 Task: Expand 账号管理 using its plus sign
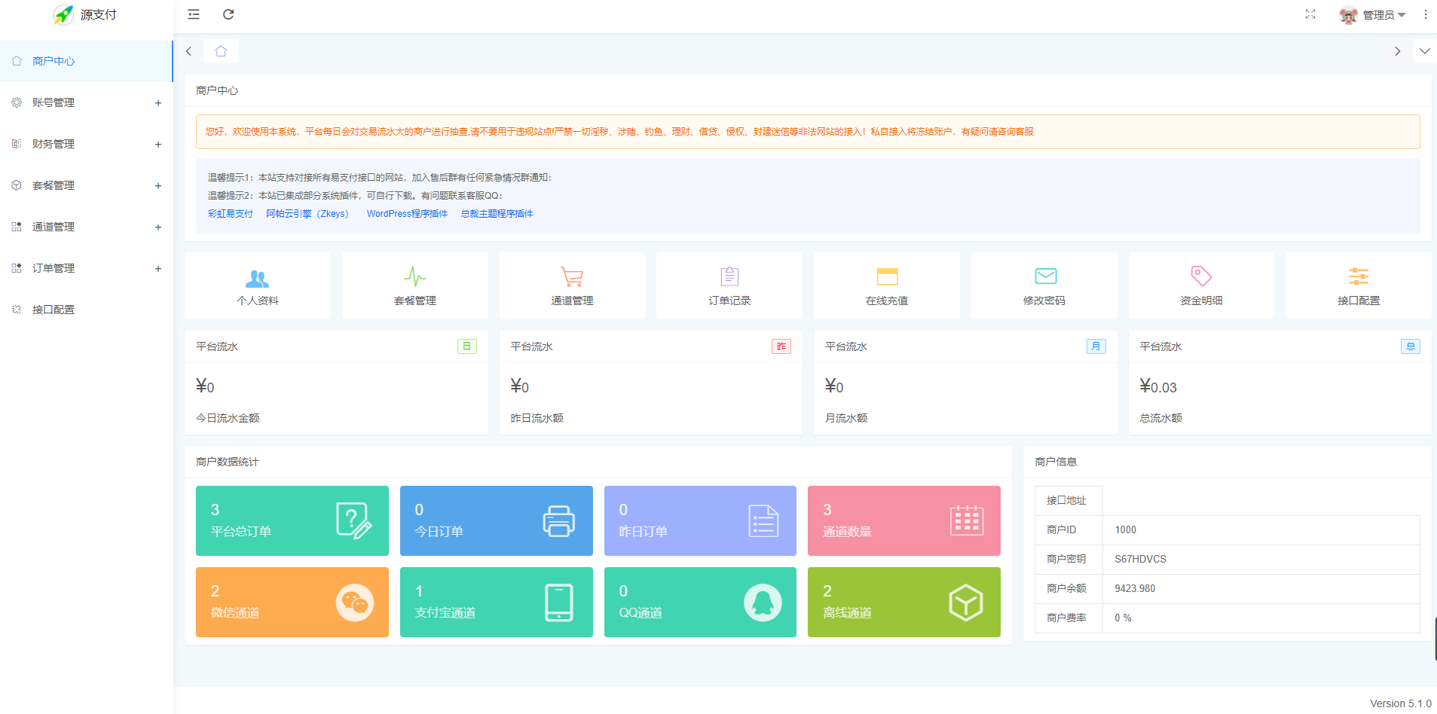[158, 102]
